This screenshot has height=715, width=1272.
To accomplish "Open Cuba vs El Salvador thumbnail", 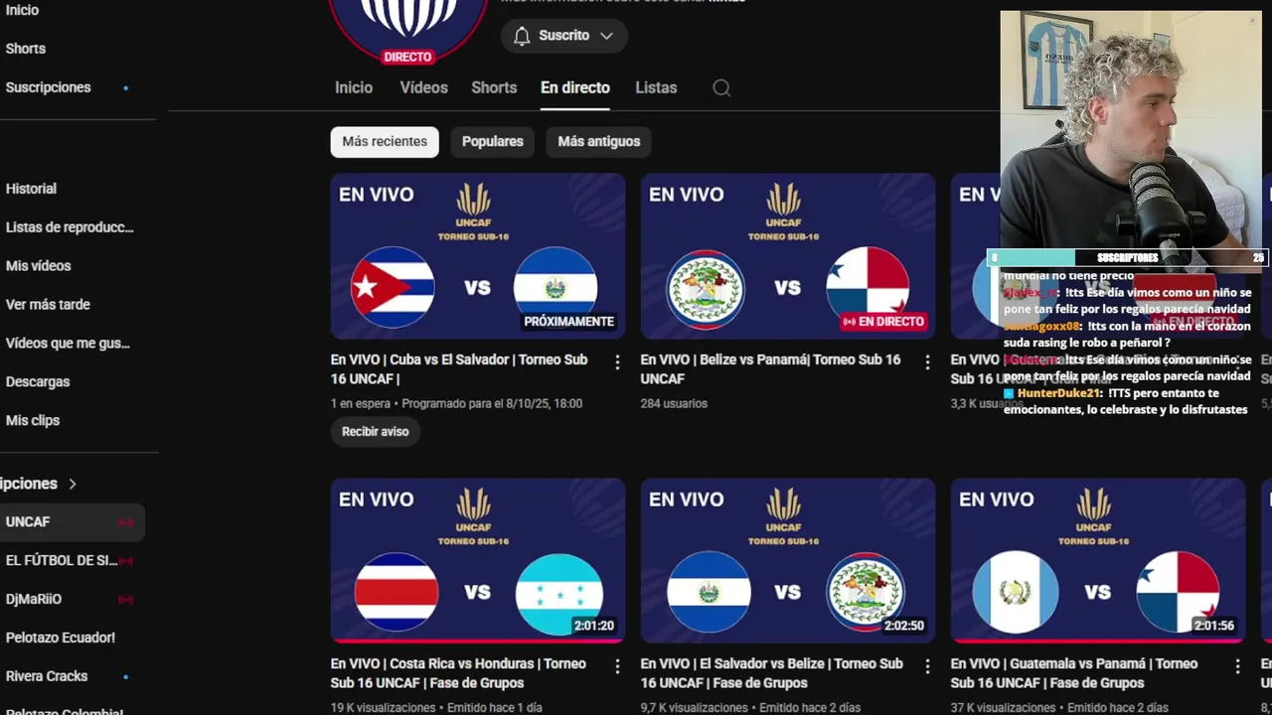I will 478,256.
